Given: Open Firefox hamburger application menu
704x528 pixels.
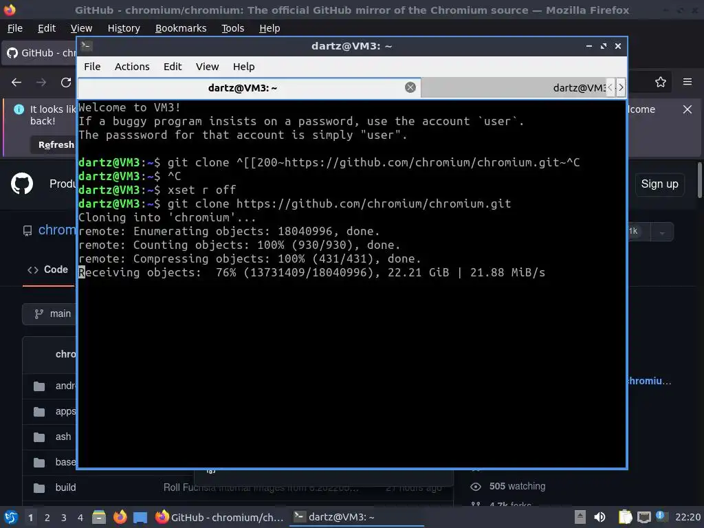Looking at the screenshot, I should pos(687,82).
